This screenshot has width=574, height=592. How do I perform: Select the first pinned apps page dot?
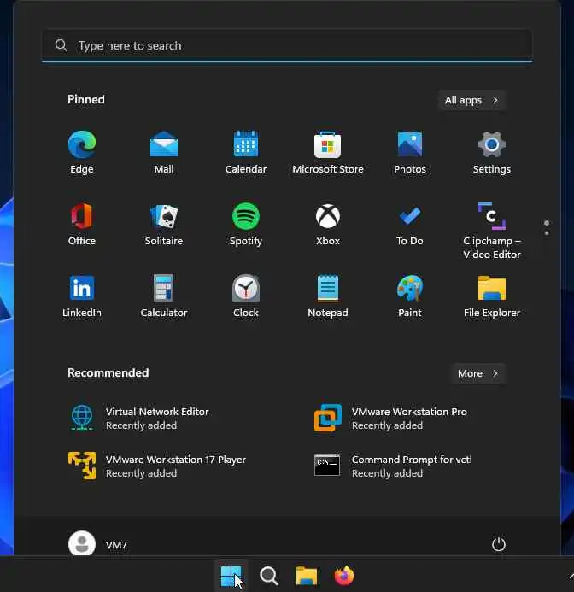pyautogui.click(x=547, y=223)
